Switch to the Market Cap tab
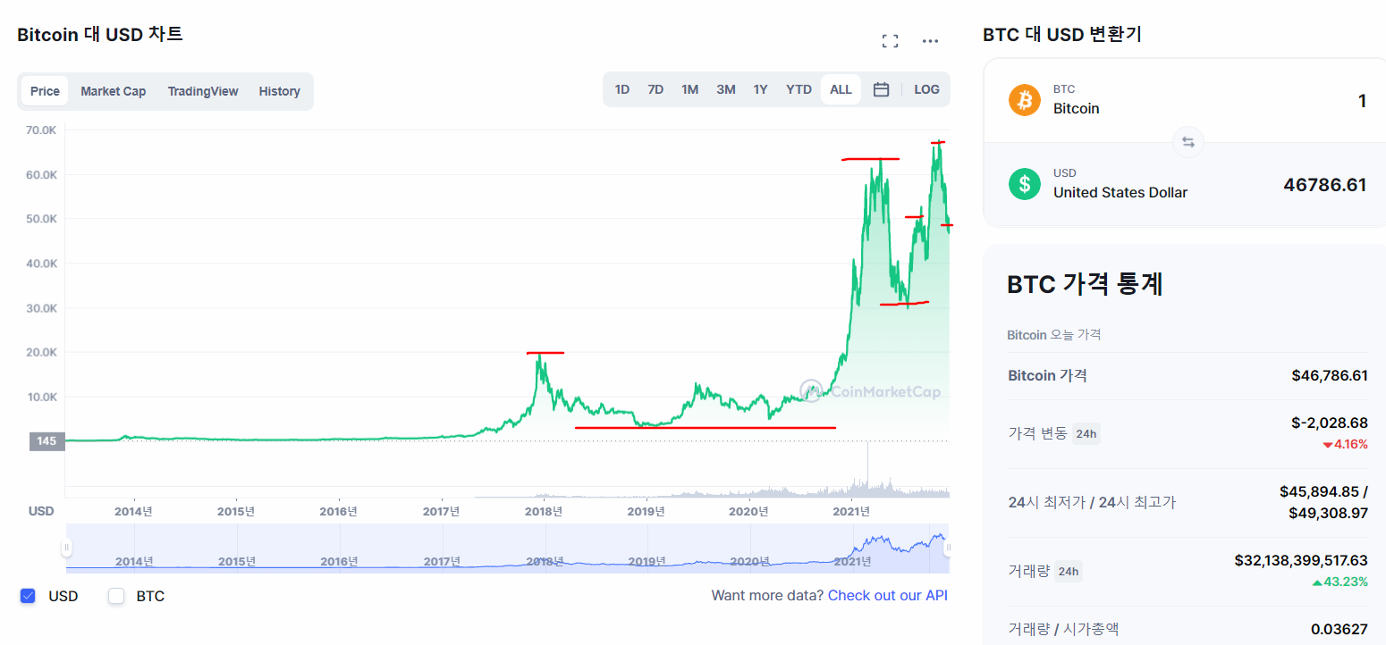Viewport: 1386px width, 645px height. 113,91
